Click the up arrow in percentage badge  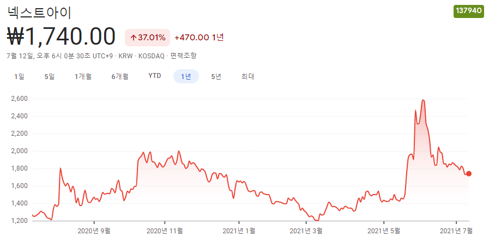click(x=133, y=38)
